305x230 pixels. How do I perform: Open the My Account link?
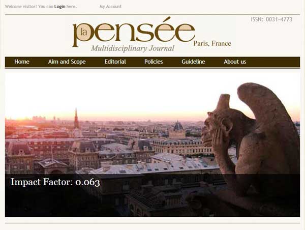pyautogui.click(x=110, y=7)
